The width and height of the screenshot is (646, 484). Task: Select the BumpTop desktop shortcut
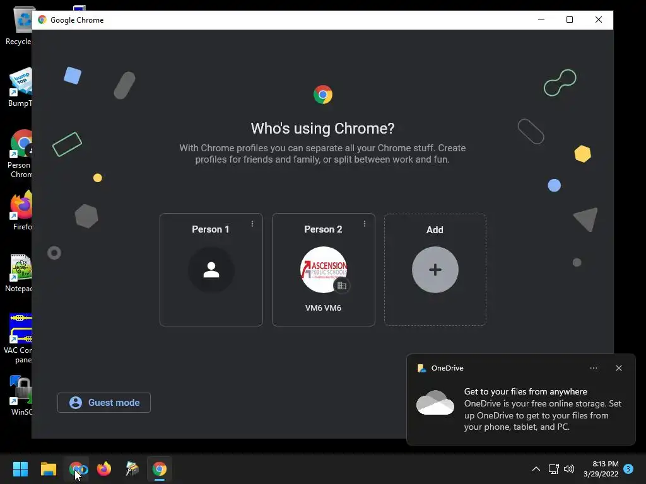point(20,87)
